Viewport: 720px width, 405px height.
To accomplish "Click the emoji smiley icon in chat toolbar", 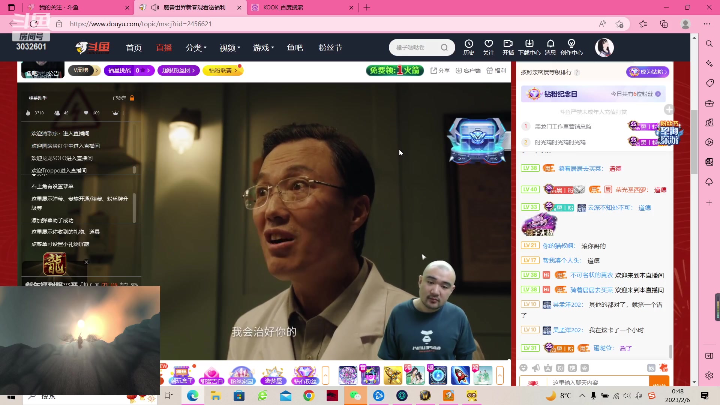I will coord(523,368).
